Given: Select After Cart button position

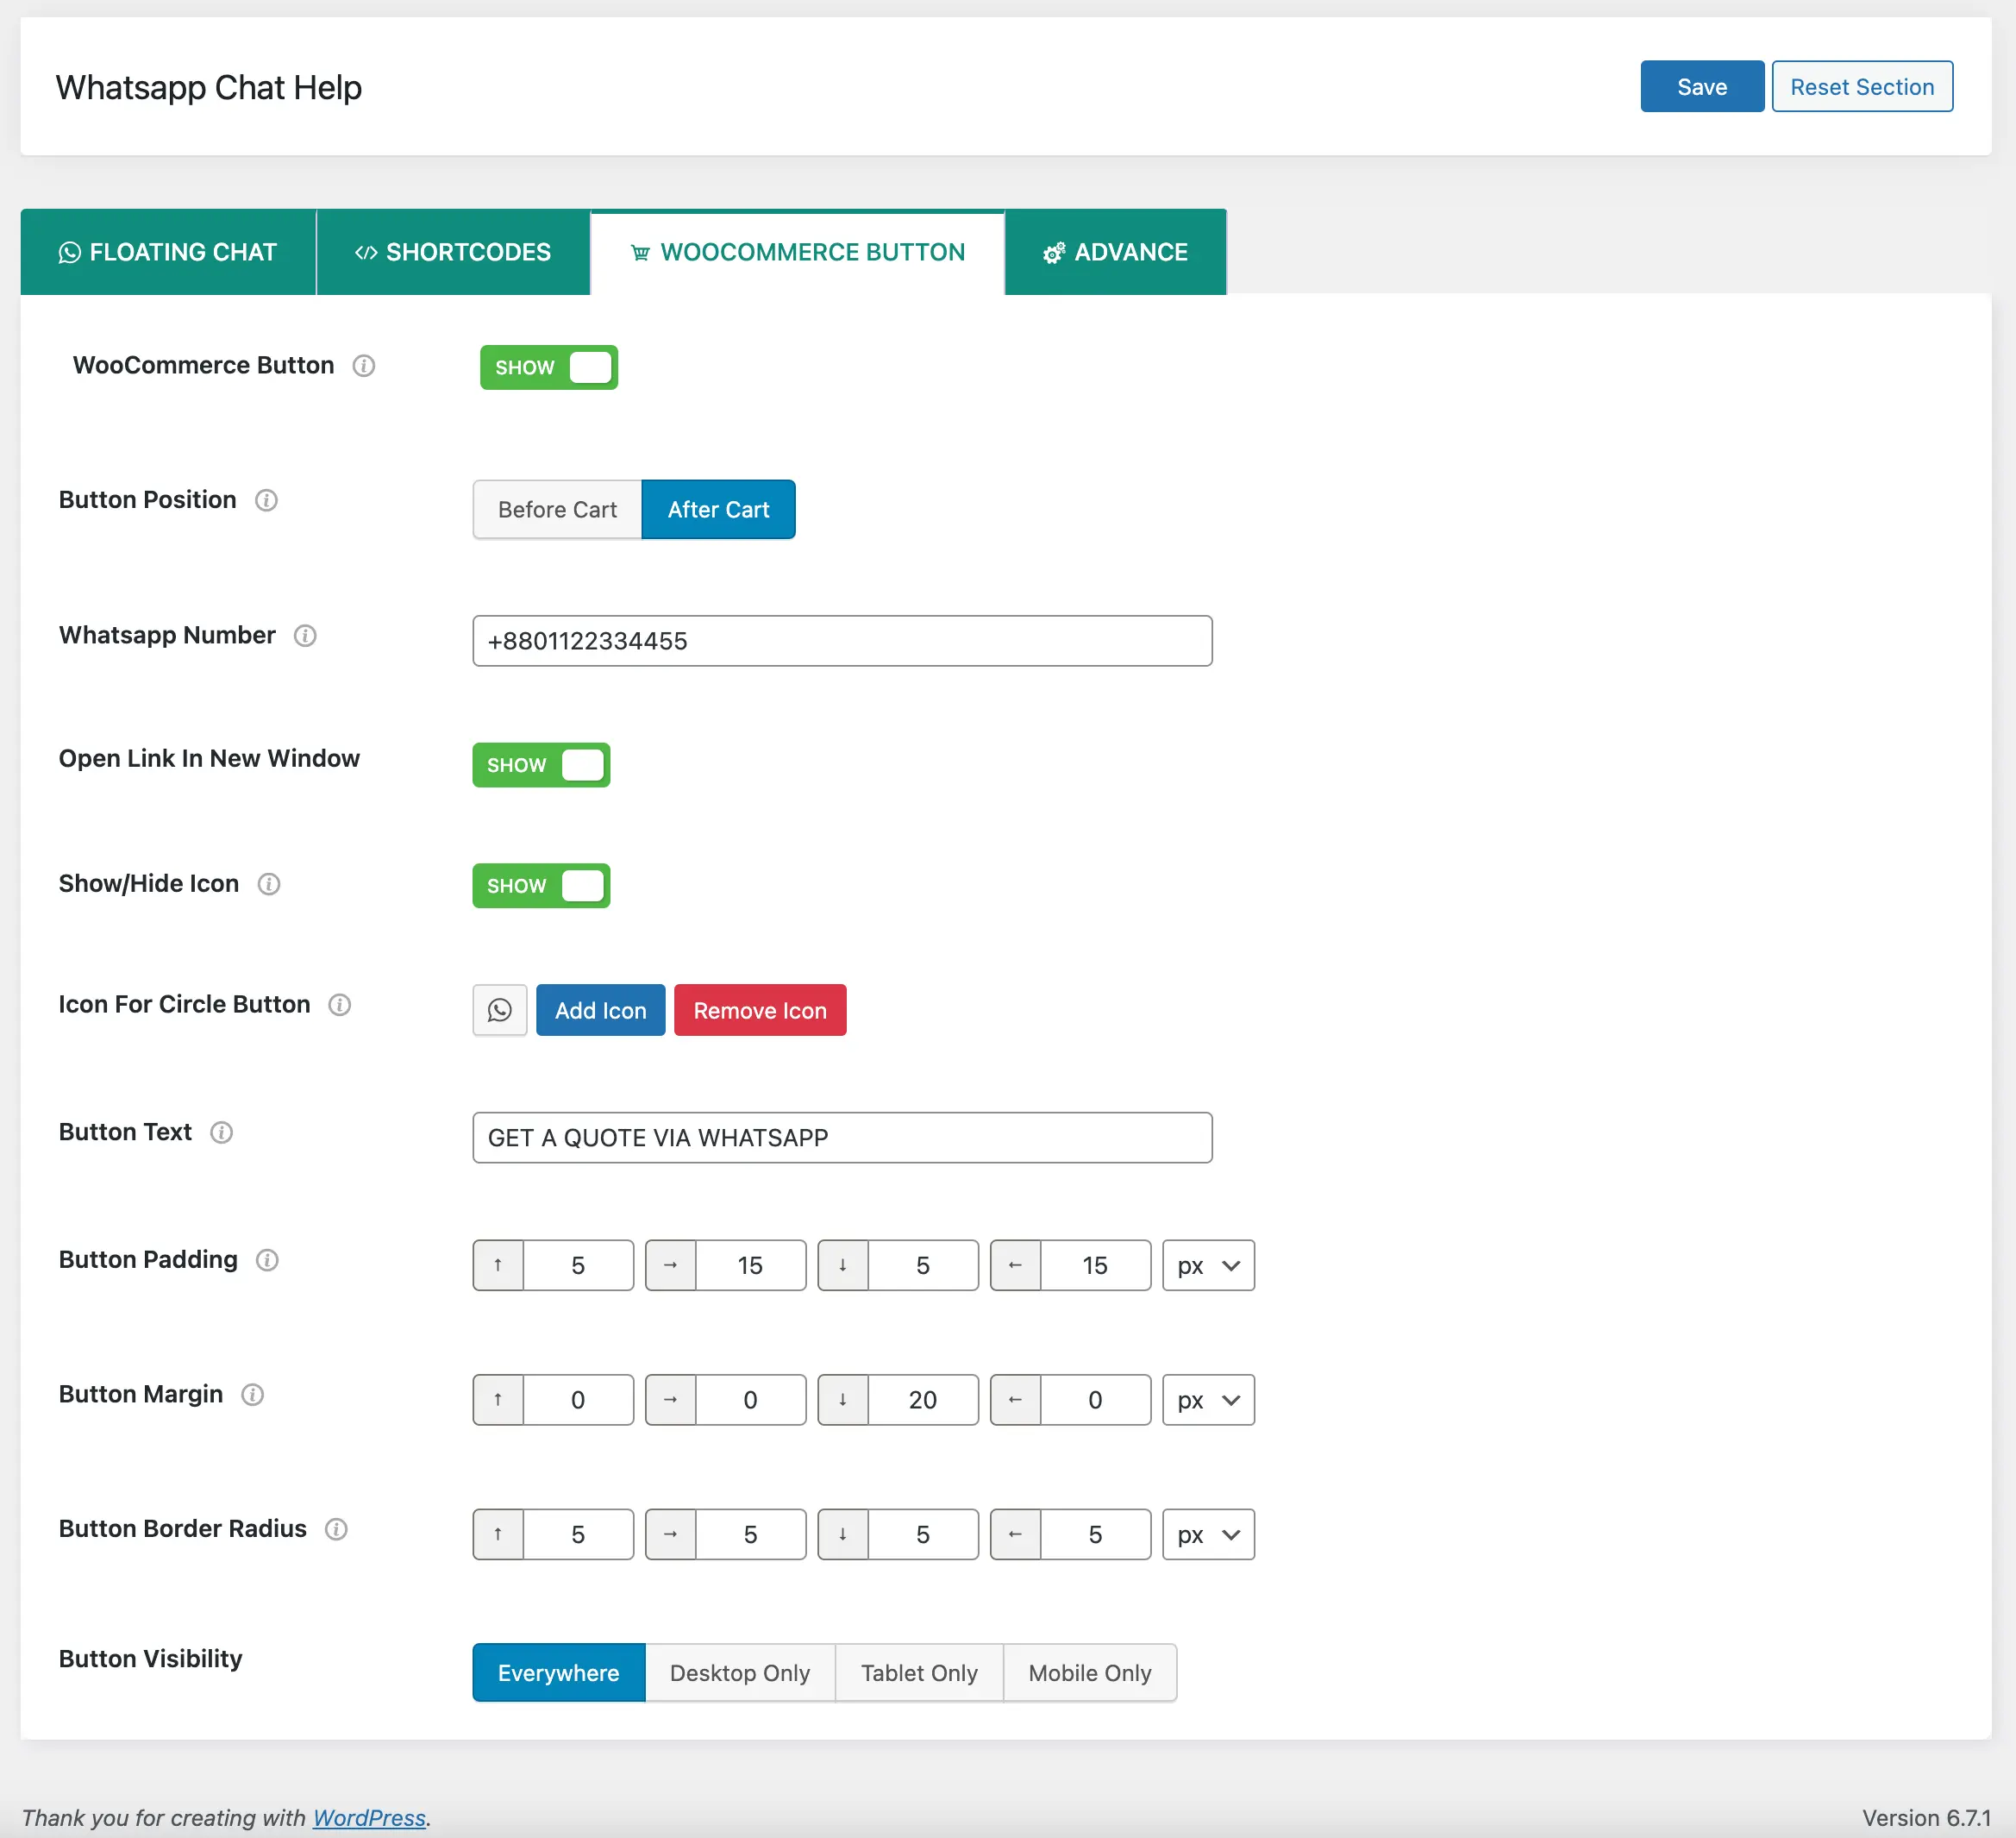Looking at the screenshot, I should tap(718, 510).
